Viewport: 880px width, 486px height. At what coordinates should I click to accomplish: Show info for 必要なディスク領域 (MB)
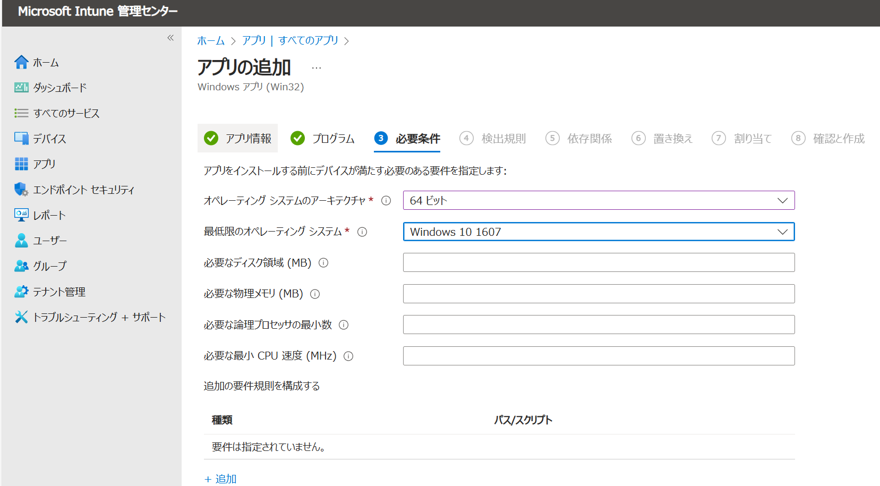[323, 263]
